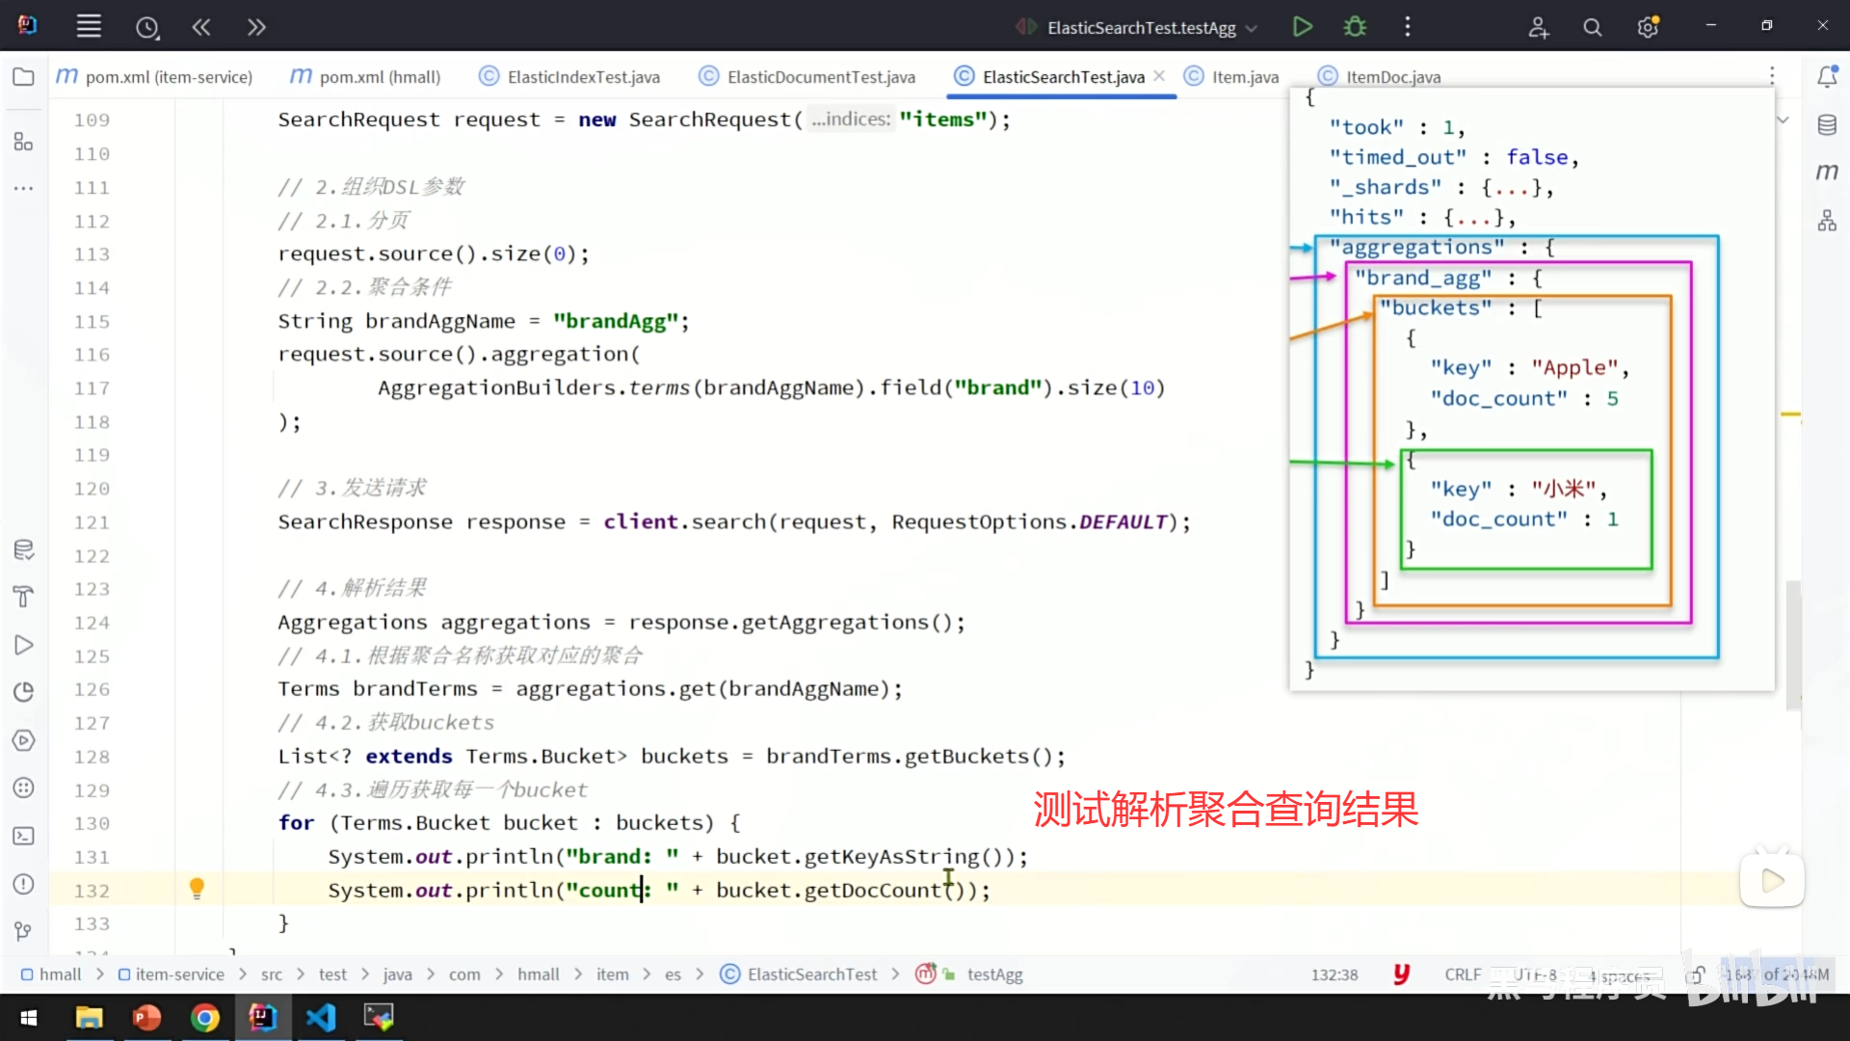Expand the ElasticSearchTest.testAgg run configuration dropdown
This screenshot has width=1850, height=1041.
tap(1252, 28)
